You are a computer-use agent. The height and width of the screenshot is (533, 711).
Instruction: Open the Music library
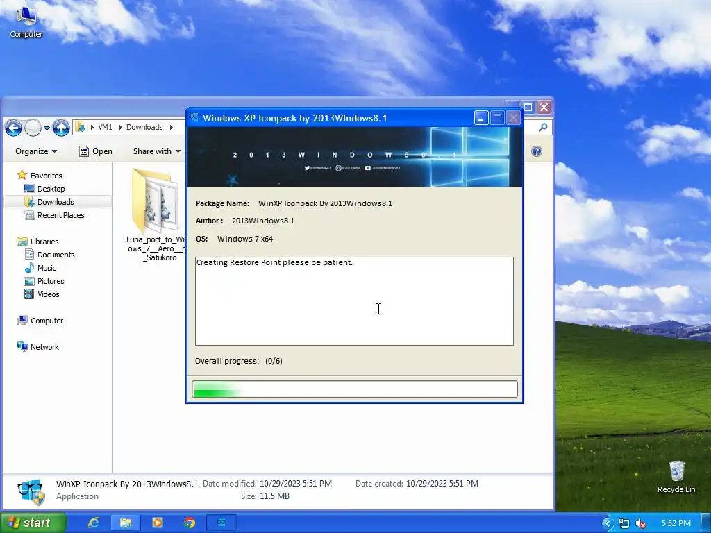47,268
